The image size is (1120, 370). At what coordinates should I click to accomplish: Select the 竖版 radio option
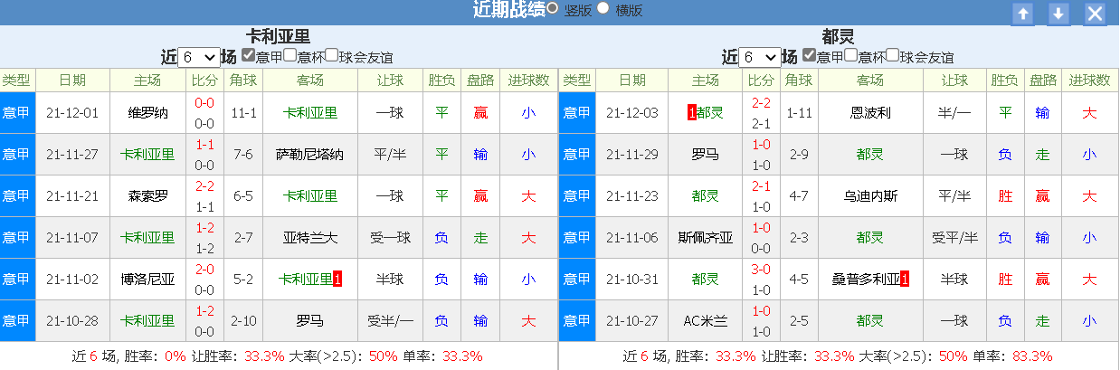[x=552, y=8]
